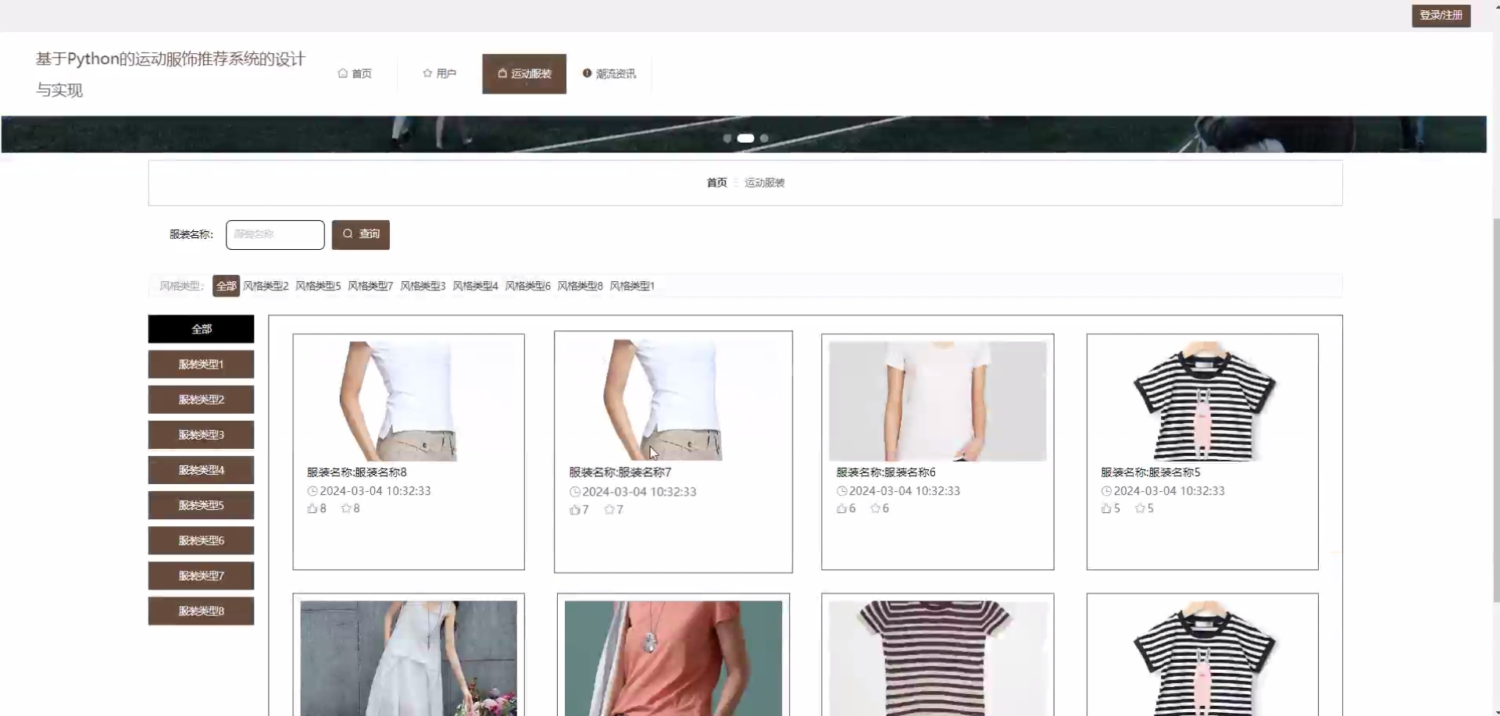Choose 服装类型8 in sidebar

coord(201,611)
